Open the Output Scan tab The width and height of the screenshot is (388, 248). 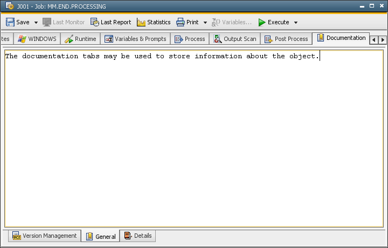235,39
